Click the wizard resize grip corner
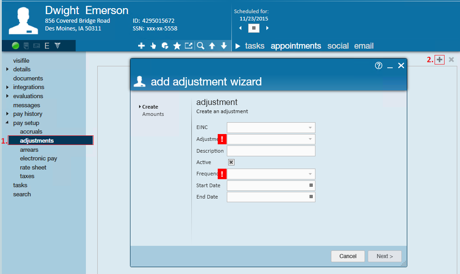This screenshot has height=274, width=460. 404,264
